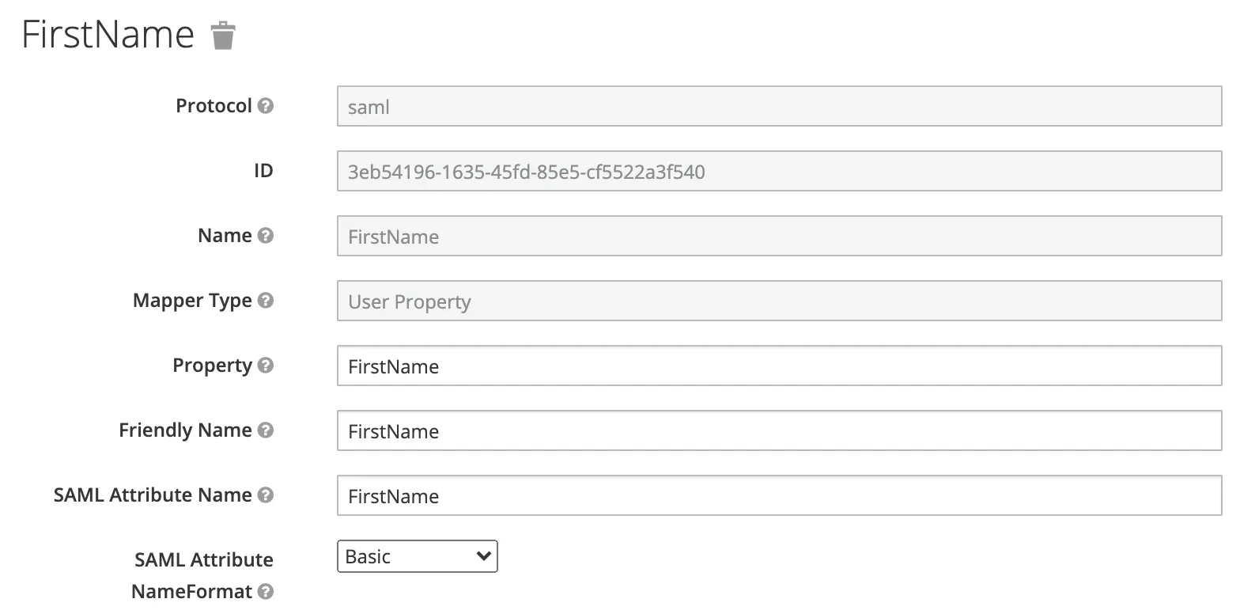Click the disabled Name field
This screenshot has height=614, width=1240.
[780, 236]
